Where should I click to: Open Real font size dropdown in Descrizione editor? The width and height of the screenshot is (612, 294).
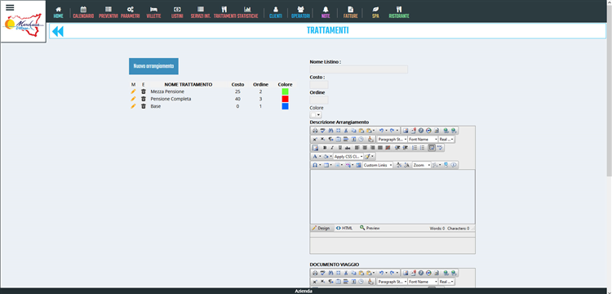[x=446, y=139]
